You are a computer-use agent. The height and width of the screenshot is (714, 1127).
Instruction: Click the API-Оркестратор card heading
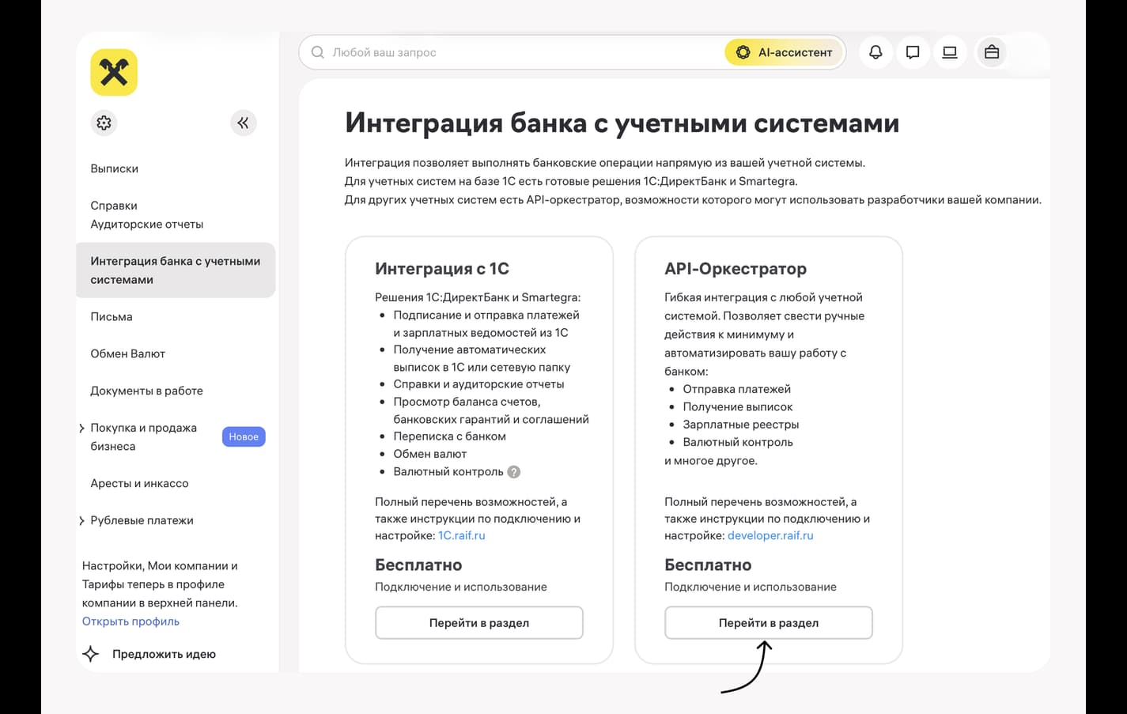(736, 269)
